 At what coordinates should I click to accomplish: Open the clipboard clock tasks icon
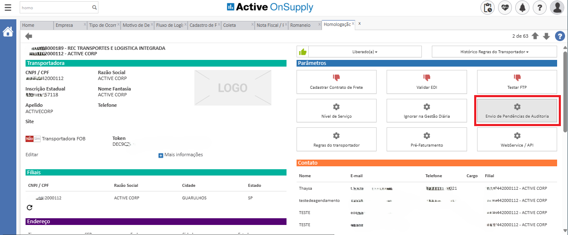[487, 8]
